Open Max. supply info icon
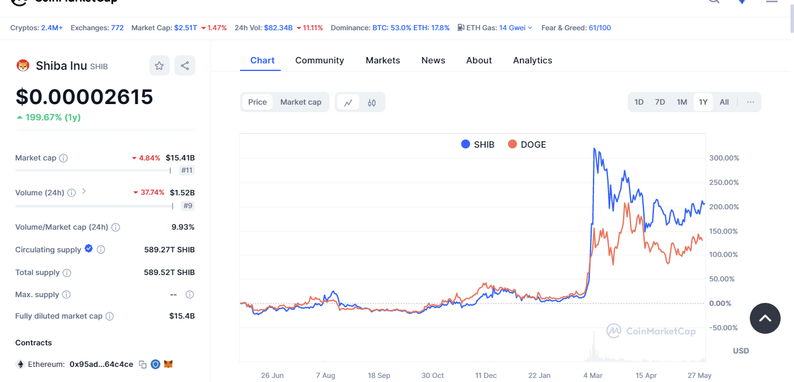The image size is (794, 382). [66, 295]
